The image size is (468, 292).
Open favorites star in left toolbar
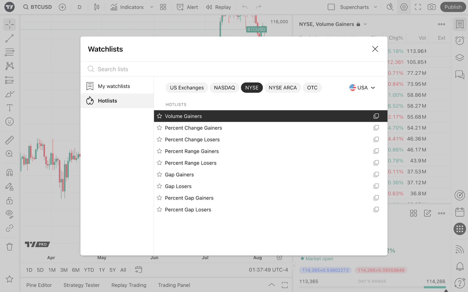point(10,279)
